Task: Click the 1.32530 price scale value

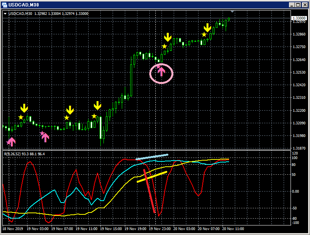Action: 299,72
